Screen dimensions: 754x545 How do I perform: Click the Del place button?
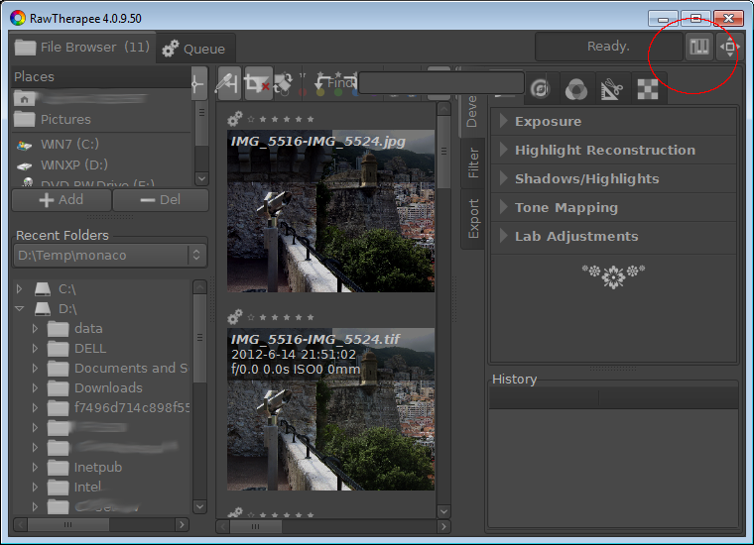[161, 200]
